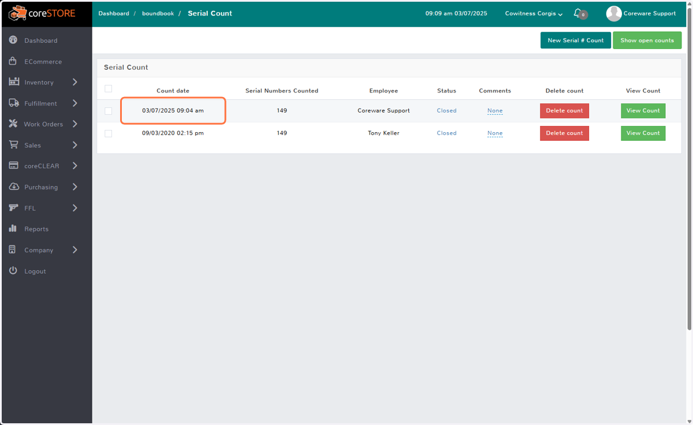Click the boundbook breadcrumb link
The image size is (693, 425).
pyautogui.click(x=158, y=13)
